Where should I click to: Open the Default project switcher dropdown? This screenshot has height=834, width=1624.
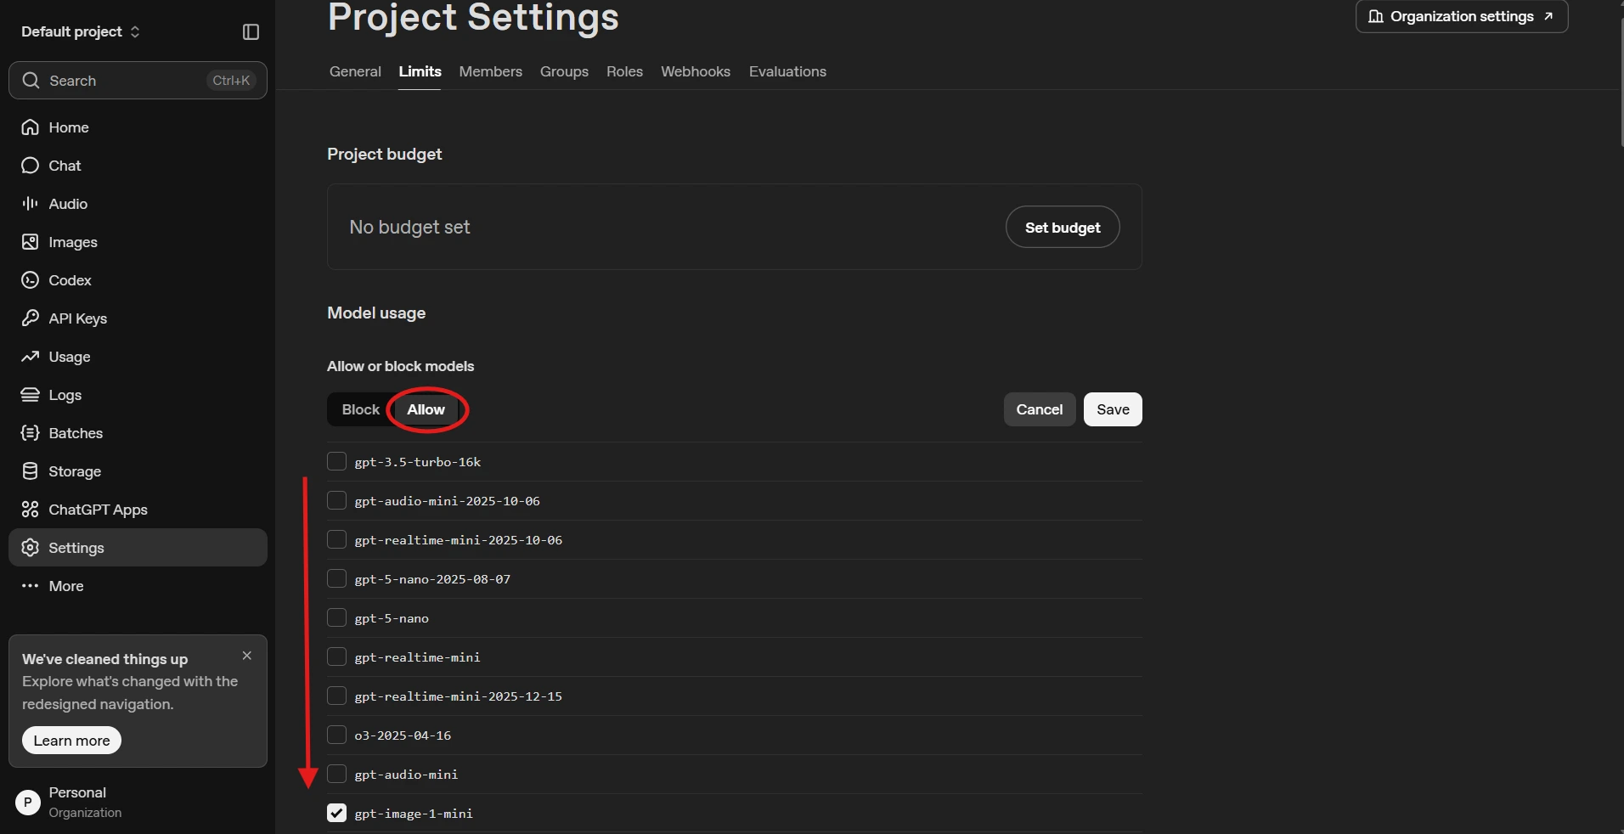click(81, 31)
